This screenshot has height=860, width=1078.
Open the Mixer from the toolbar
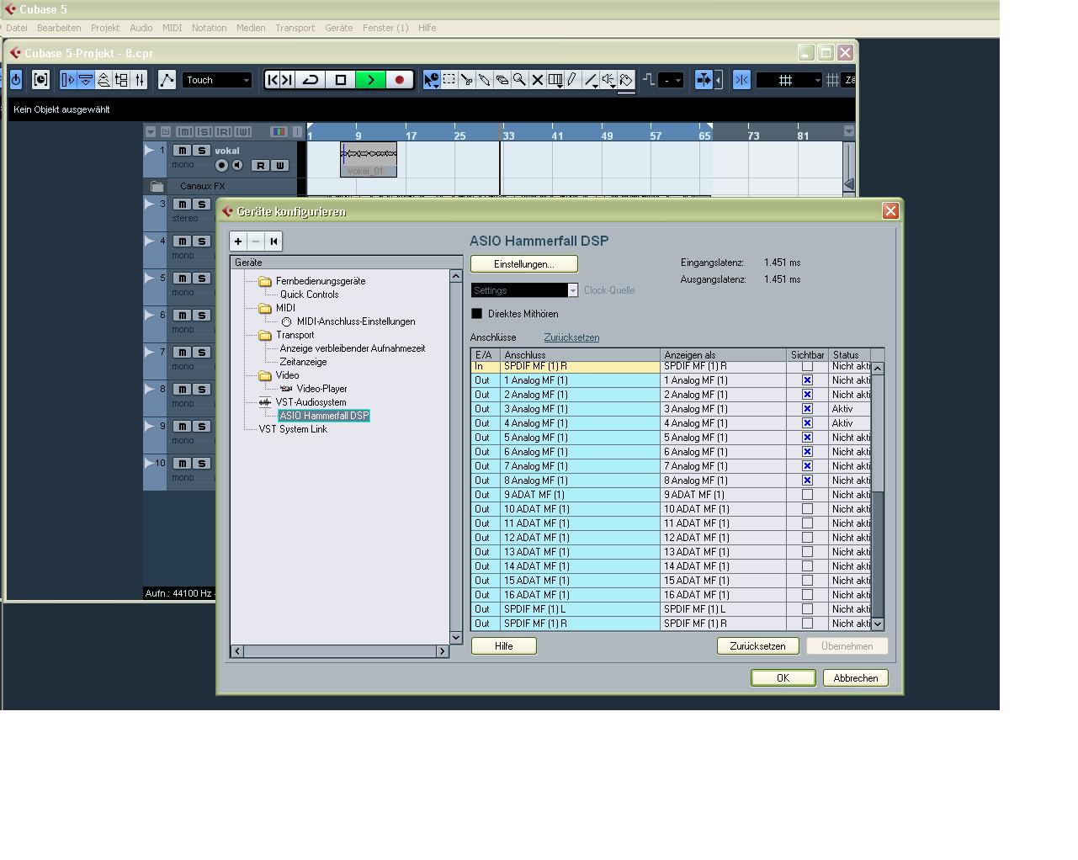click(140, 80)
